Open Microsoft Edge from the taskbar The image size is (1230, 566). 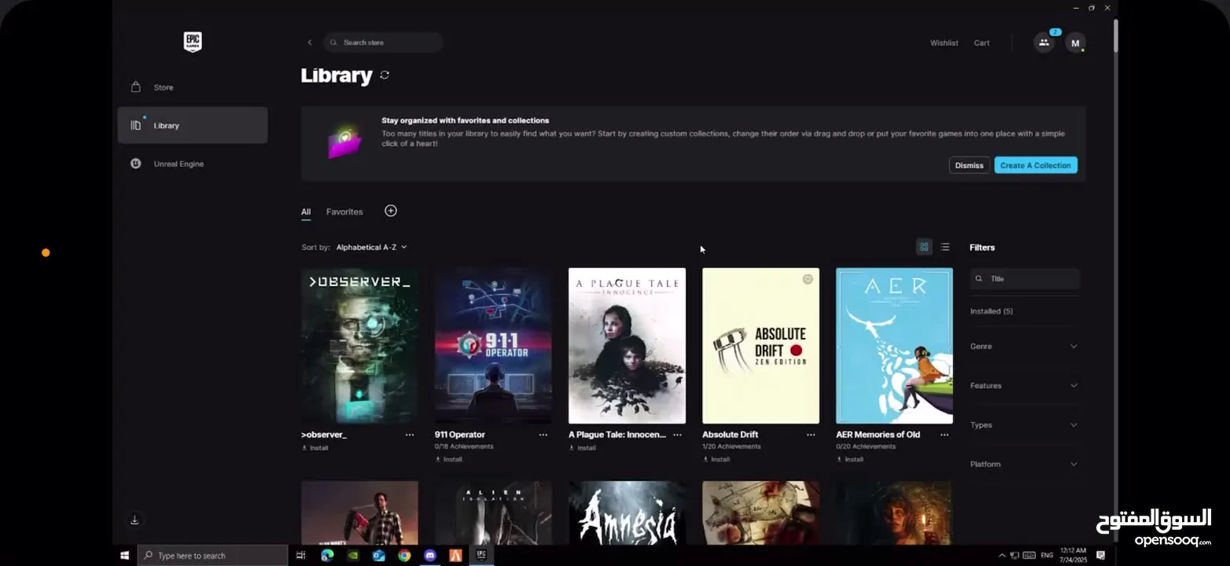[x=327, y=556]
